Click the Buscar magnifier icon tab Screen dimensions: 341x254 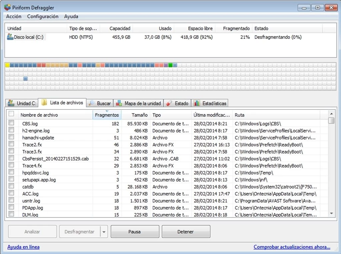(91, 103)
